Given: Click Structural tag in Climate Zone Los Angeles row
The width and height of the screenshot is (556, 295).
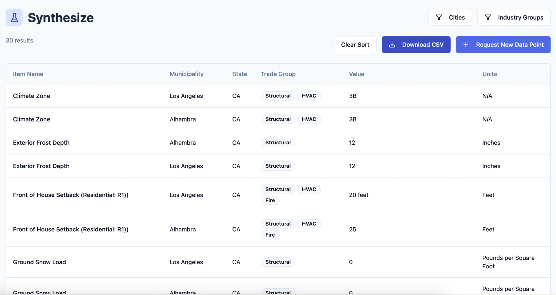Looking at the screenshot, I should (x=278, y=96).
